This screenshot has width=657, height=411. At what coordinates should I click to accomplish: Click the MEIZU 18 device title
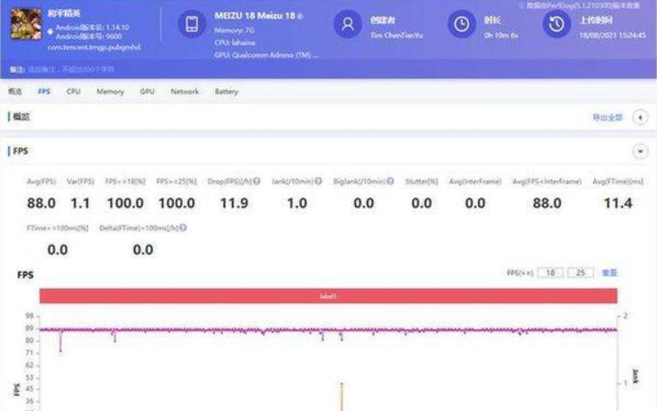coord(255,16)
